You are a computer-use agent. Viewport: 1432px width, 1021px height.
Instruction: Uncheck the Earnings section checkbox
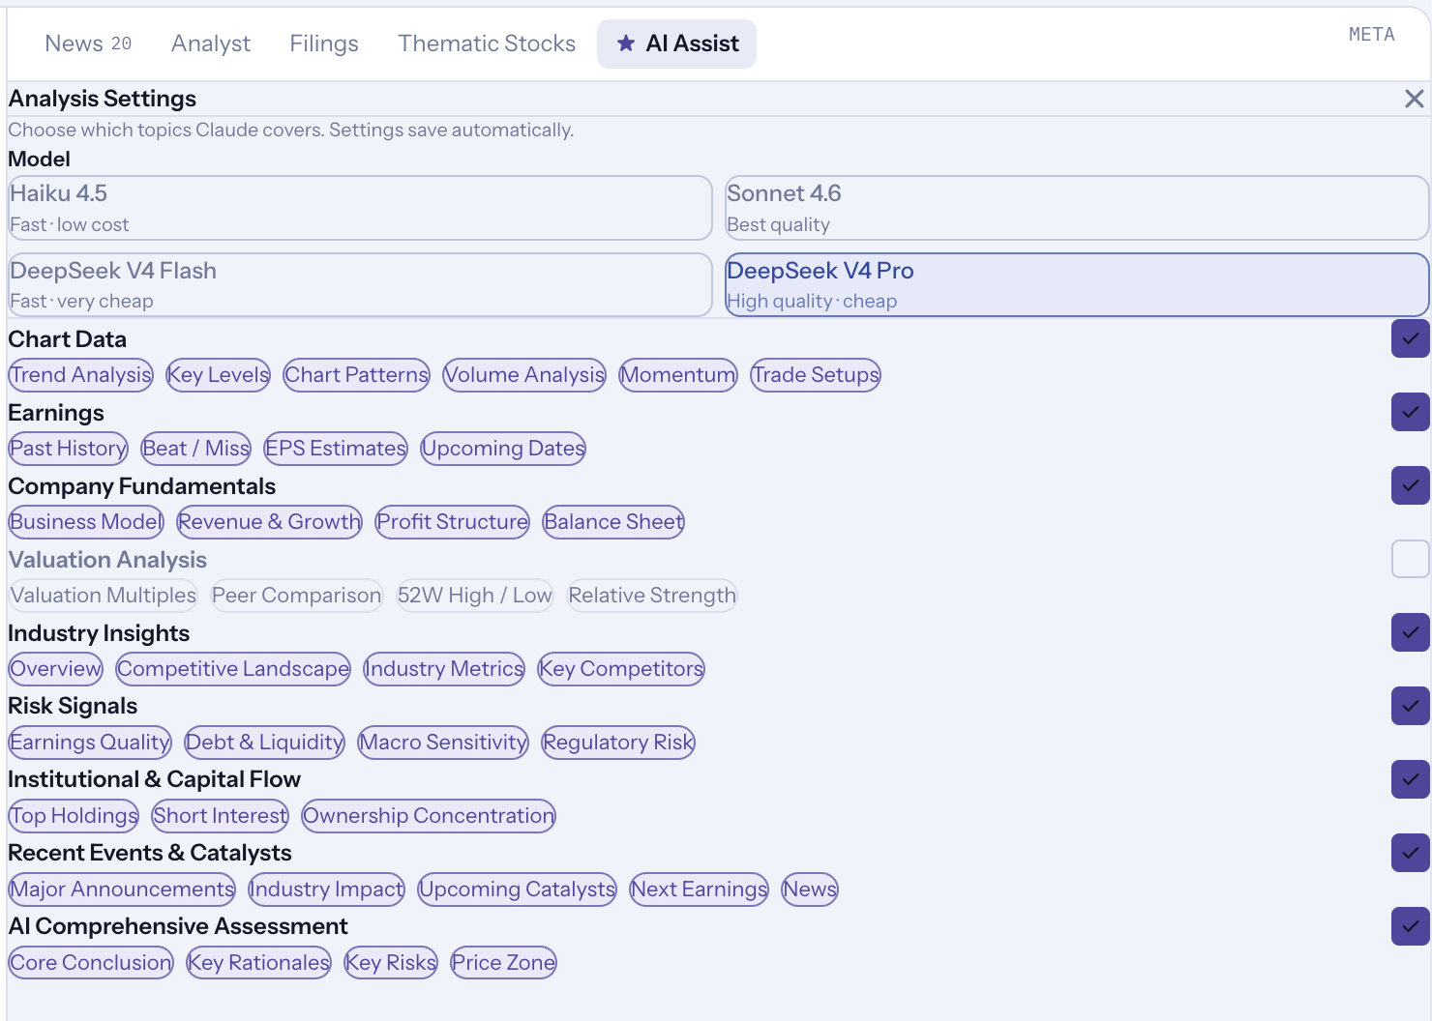coord(1411,412)
